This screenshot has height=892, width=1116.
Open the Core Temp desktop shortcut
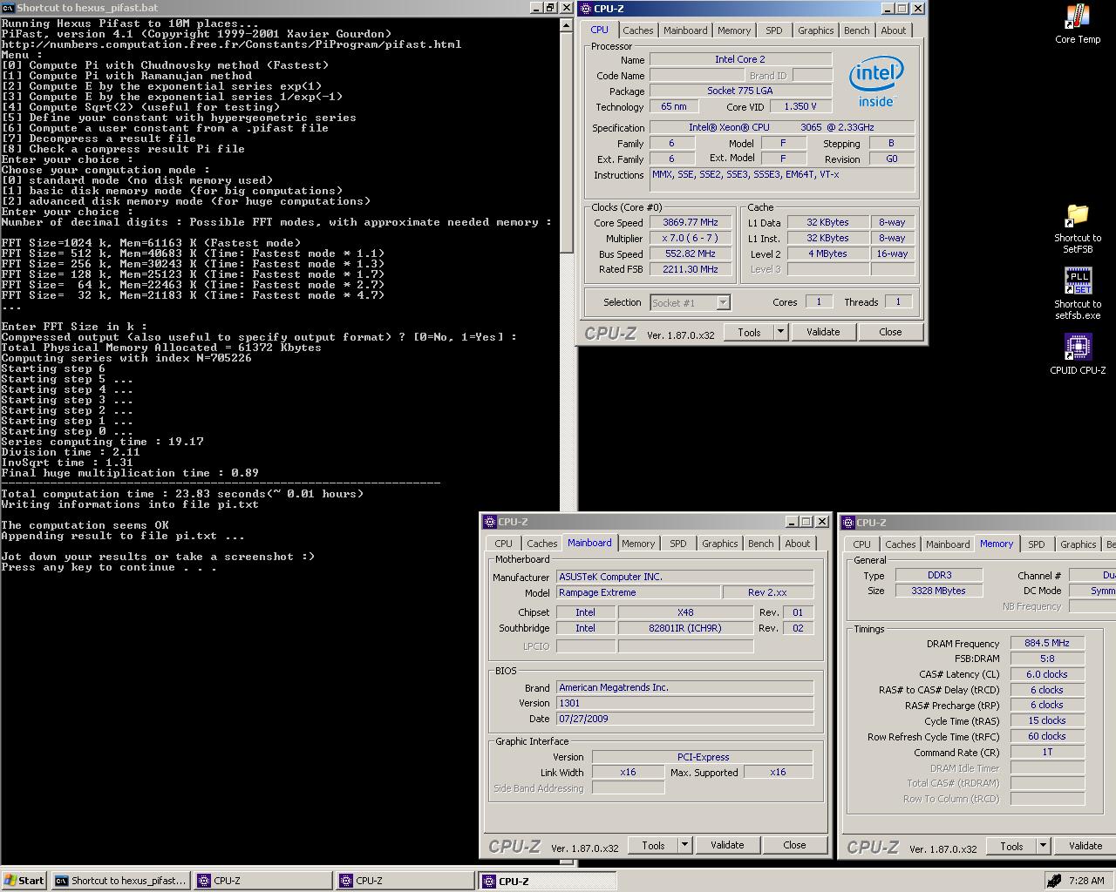pos(1078,24)
